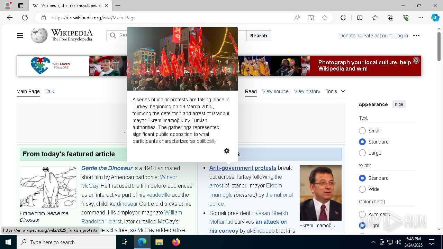Viewport: 443px width, 249px height.
Task: Open File Explorer from the taskbar
Action: pyautogui.click(x=159, y=242)
